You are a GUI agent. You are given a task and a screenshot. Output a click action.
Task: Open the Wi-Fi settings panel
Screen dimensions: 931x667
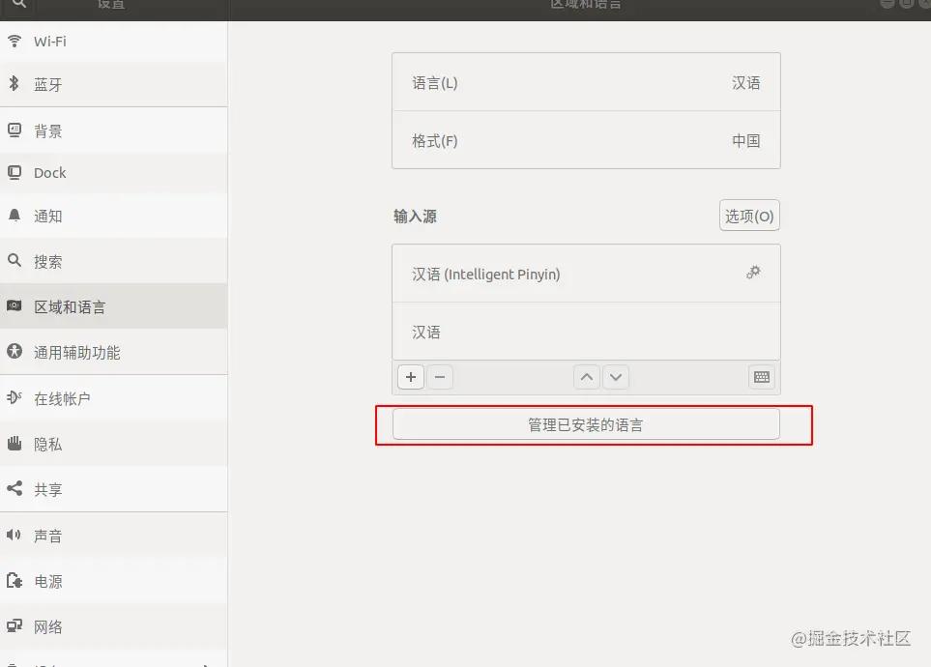tap(113, 42)
